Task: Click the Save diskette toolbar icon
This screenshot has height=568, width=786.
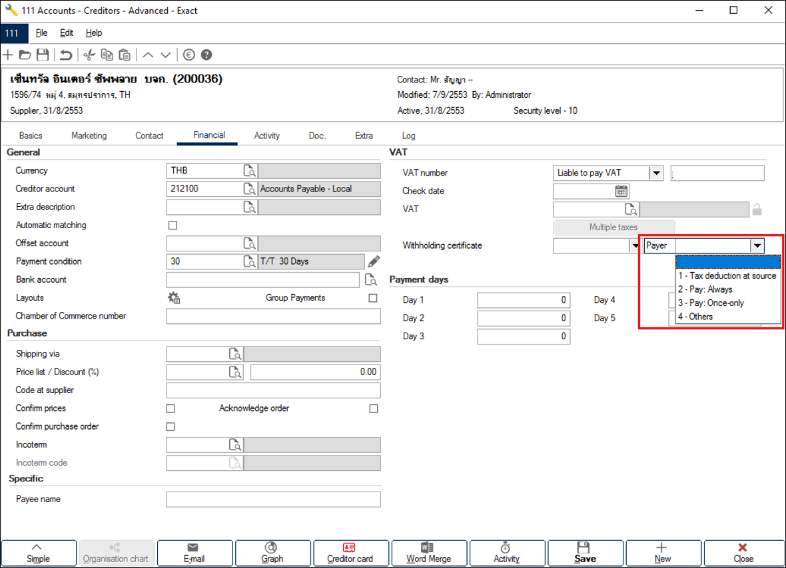Action: tap(43, 55)
